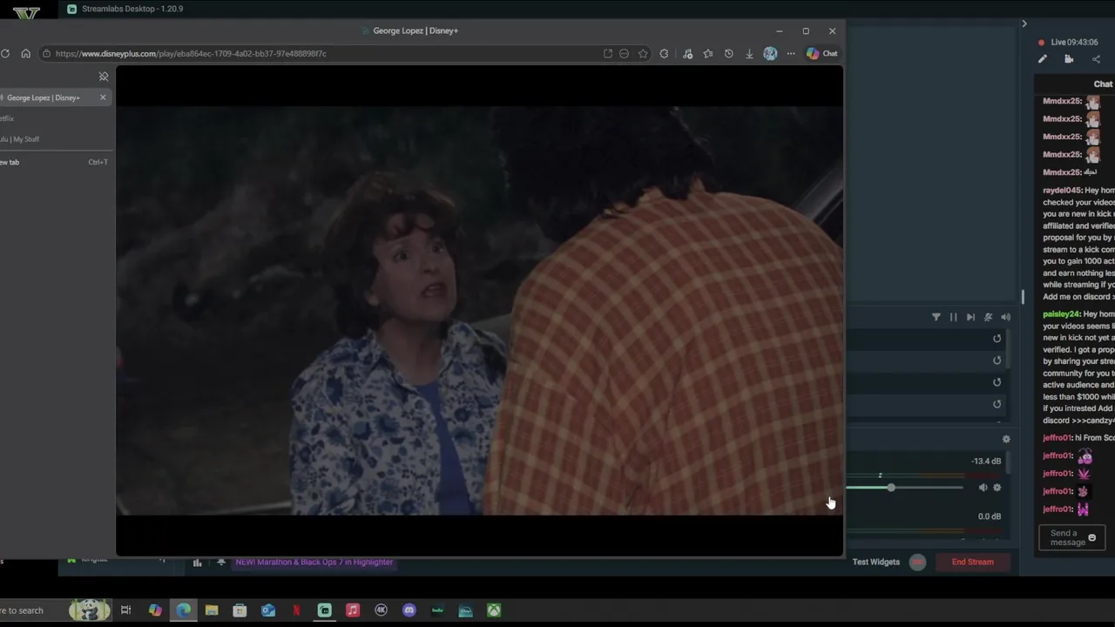The image size is (1115, 627).
Task: Open a New tab in sidebar
Action: 54,162
